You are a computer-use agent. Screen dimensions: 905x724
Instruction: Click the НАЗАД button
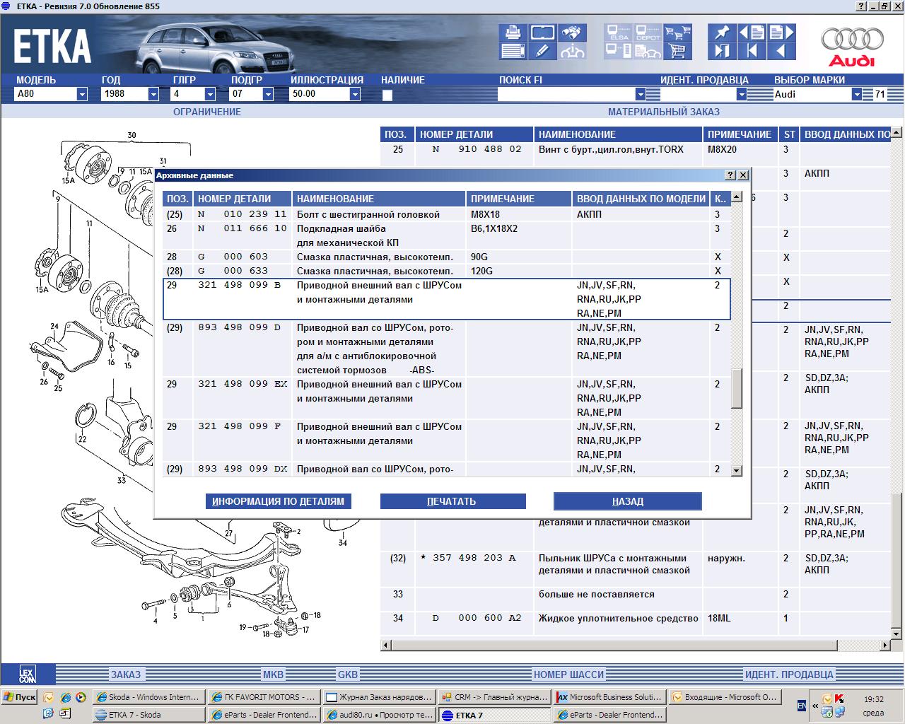(628, 501)
